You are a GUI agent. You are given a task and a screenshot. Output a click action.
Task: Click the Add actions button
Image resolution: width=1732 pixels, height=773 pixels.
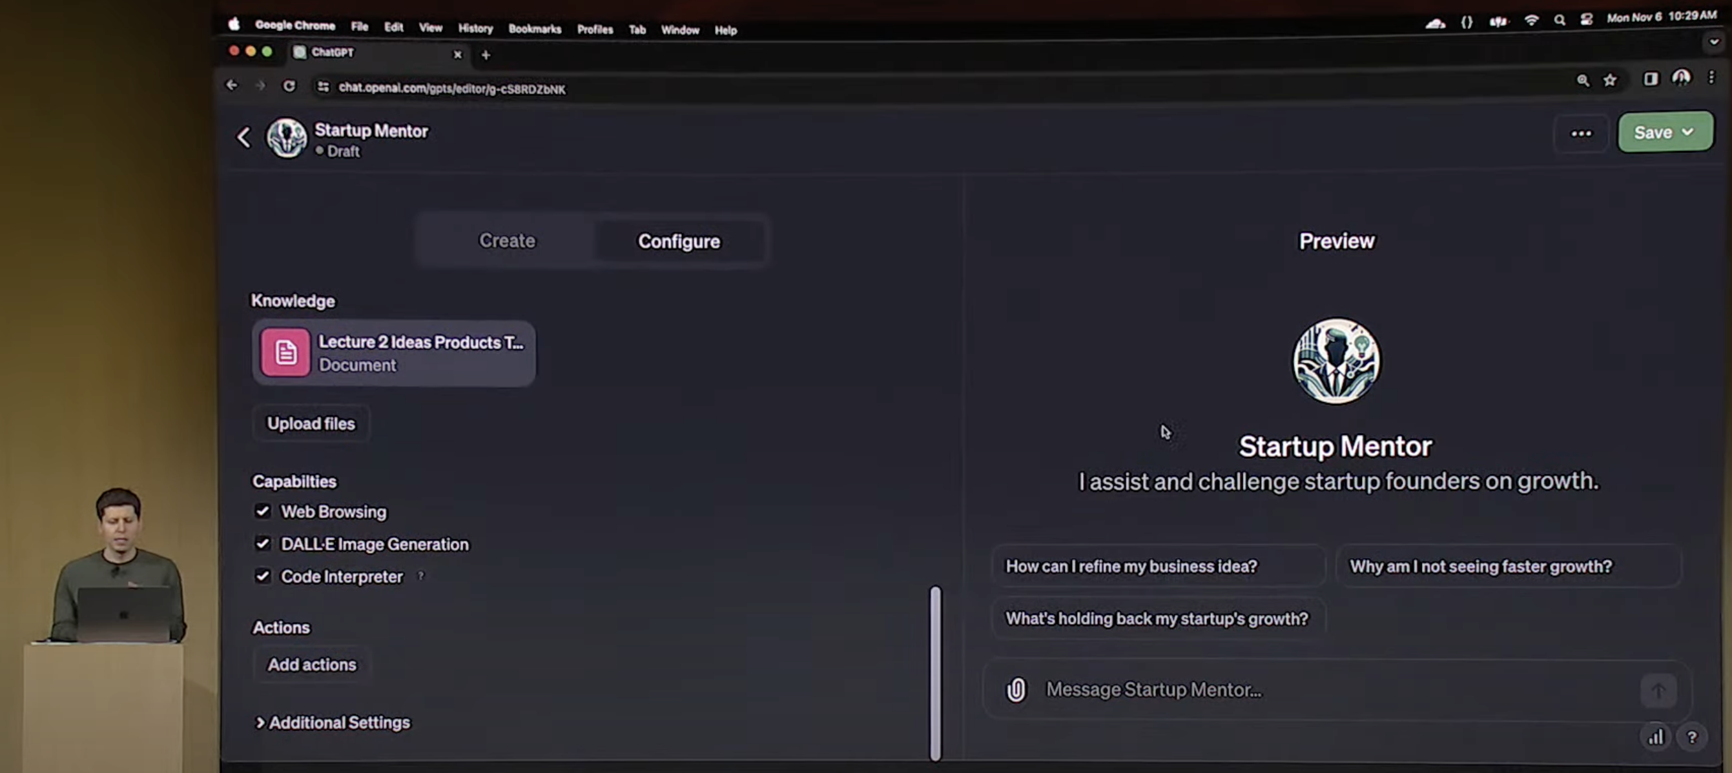[312, 664]
